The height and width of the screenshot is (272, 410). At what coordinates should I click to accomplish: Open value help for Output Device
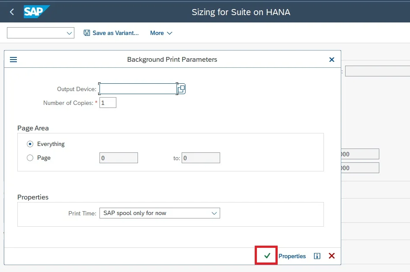pos(182,89)
